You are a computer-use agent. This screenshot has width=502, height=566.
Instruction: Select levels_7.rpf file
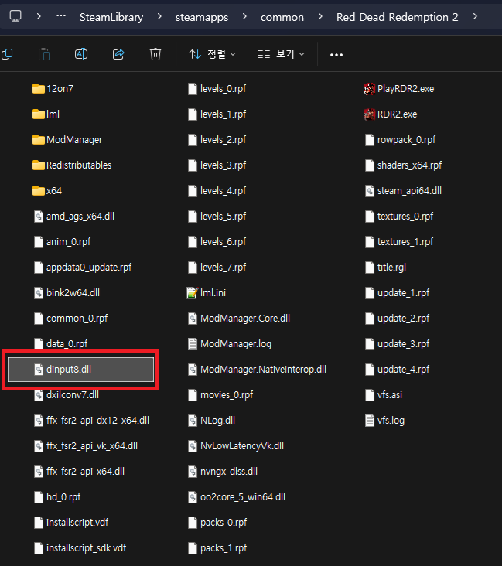pos(217,268)
